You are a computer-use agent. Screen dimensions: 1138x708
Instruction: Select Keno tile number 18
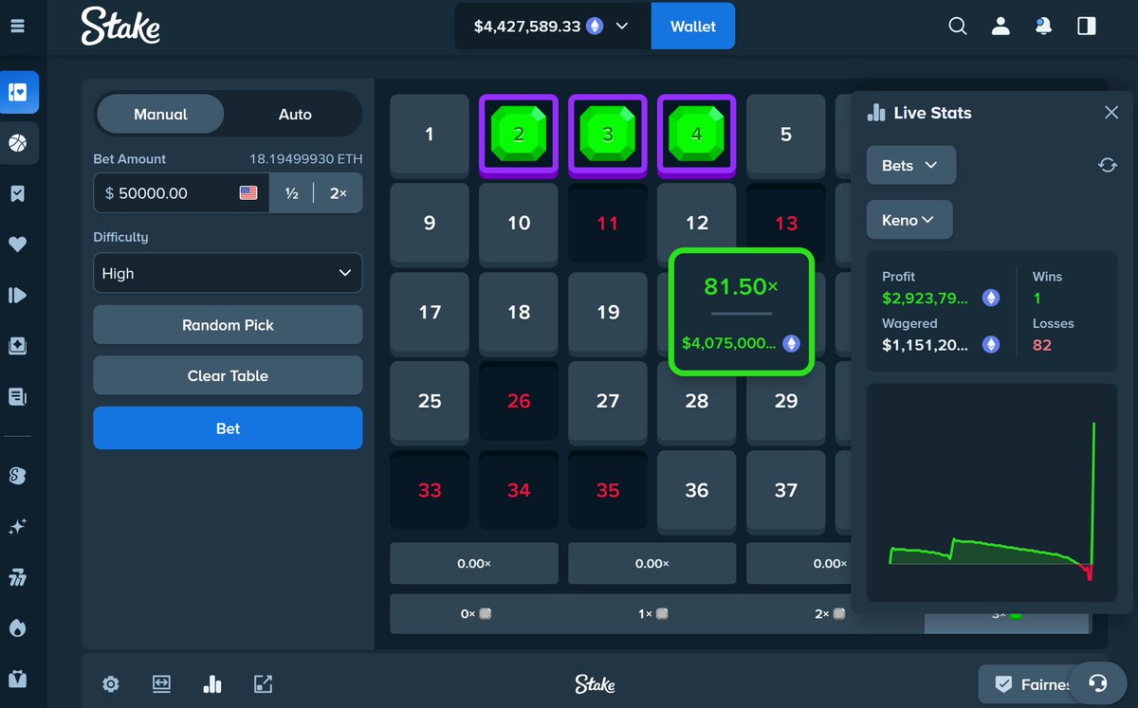coord(519,313)
